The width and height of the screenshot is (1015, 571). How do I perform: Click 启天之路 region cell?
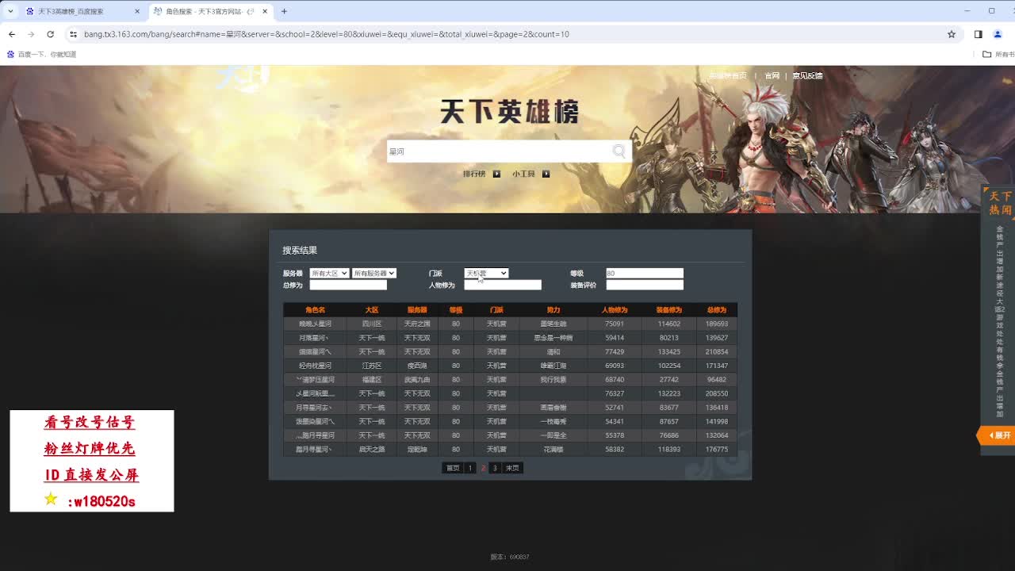[x=371, y=450]
